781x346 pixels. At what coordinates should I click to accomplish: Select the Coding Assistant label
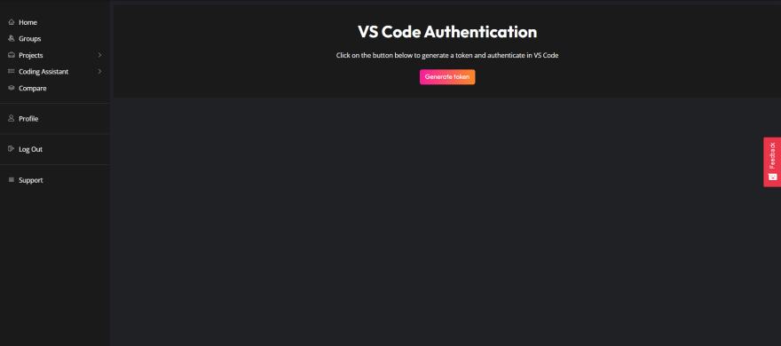click(x=43, y=72)
